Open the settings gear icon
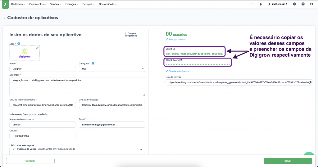Viewport: 318px width, 167px height. [x=294, y=4]
